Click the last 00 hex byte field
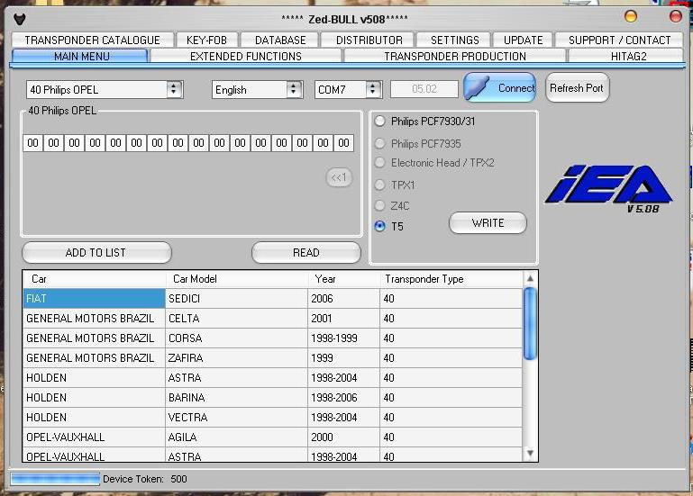693x496 pixels. (x=344, y=142)
